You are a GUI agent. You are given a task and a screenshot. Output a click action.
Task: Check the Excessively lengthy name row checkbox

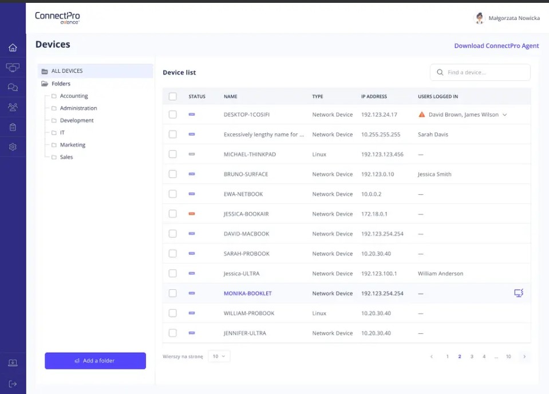click(x=173, y=134)
